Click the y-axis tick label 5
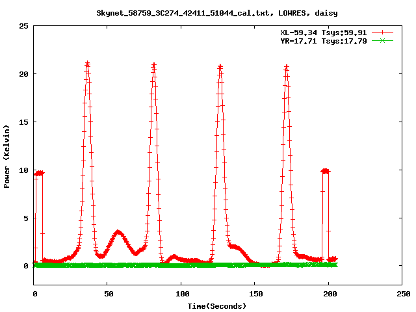This screenshot has width=416, height=312. coord(25,218)
